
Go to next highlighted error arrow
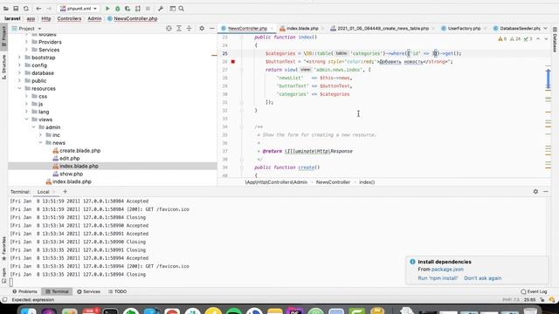click(546, 38)
